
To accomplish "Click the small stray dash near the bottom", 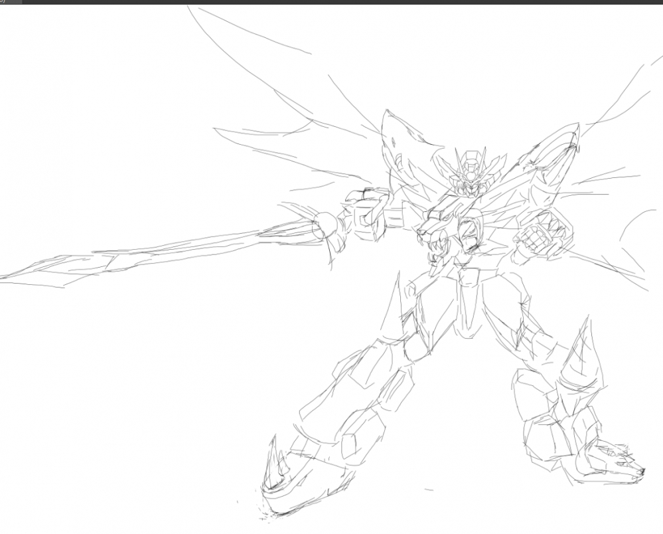I will [429, 490].
